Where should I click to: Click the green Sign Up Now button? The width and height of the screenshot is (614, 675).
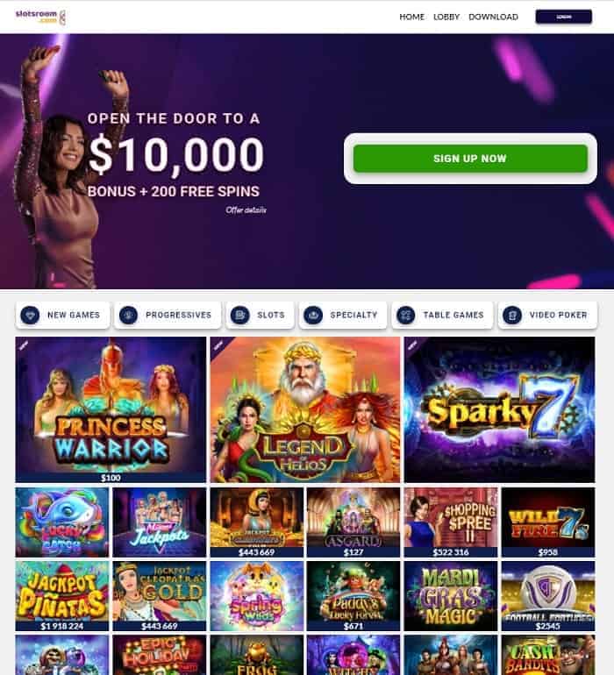(x=470, y=159)
